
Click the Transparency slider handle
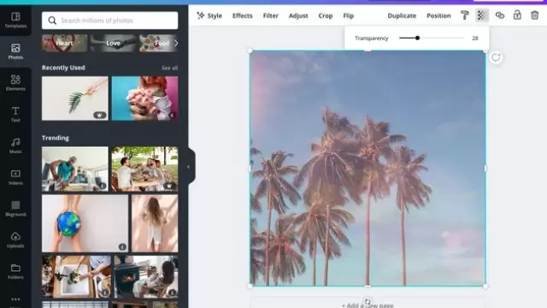click(418, 38)
